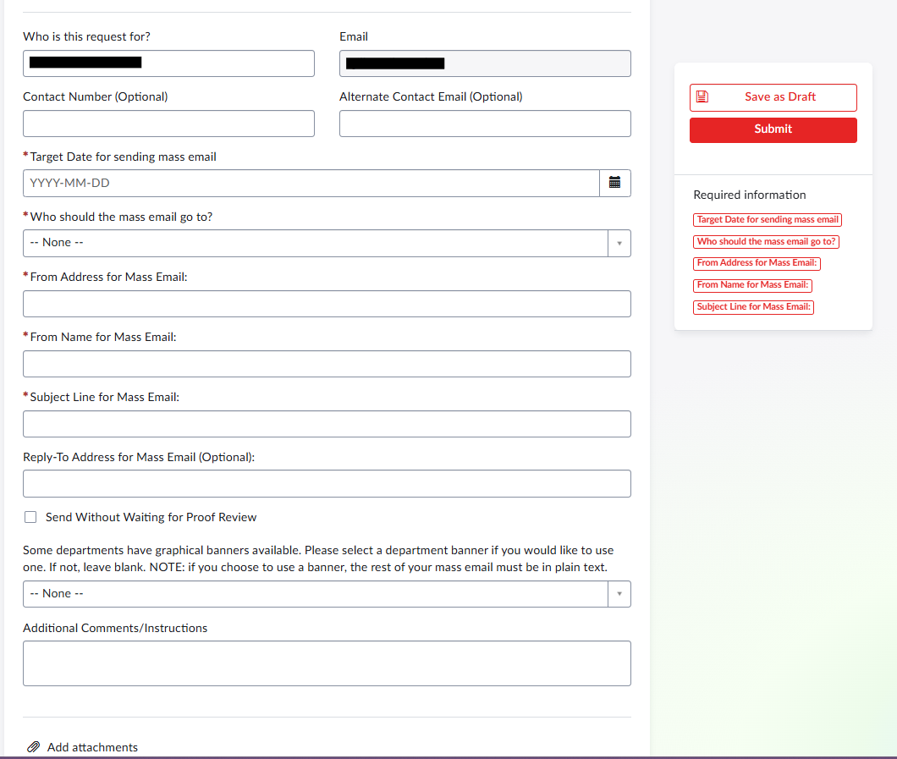
Task: Click the paperclip Add attachments icon
Action: click(34, 747)
